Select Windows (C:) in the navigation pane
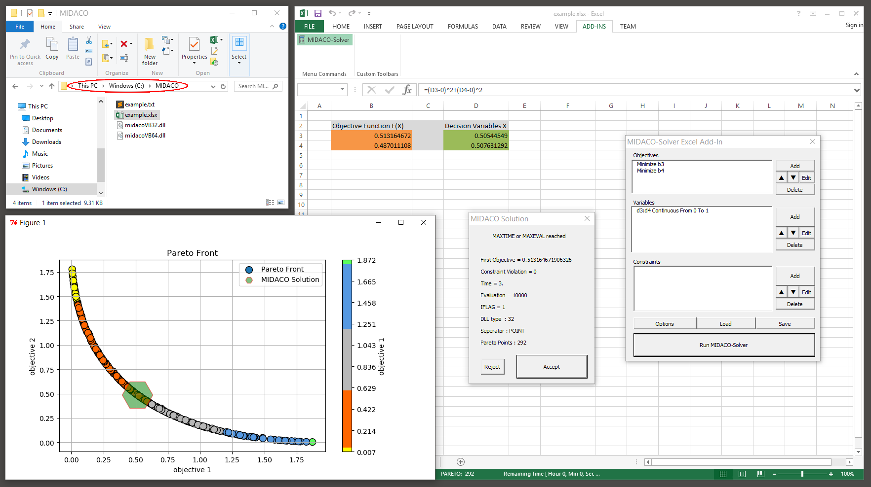 tap(49, 189)
